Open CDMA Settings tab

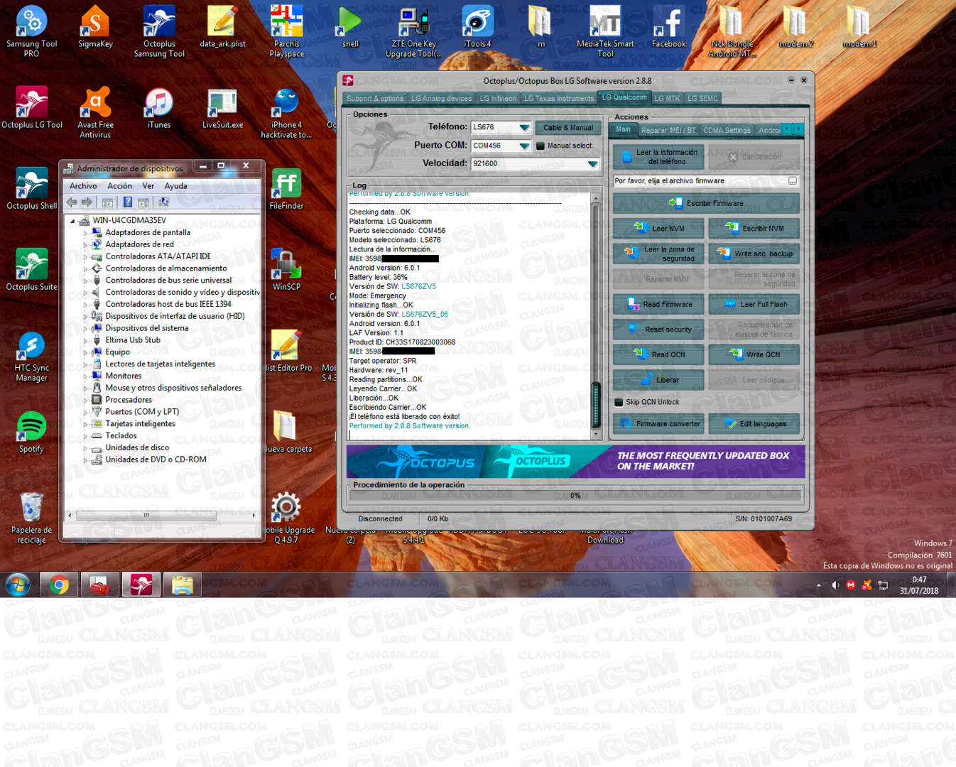[x=727, y=130]
